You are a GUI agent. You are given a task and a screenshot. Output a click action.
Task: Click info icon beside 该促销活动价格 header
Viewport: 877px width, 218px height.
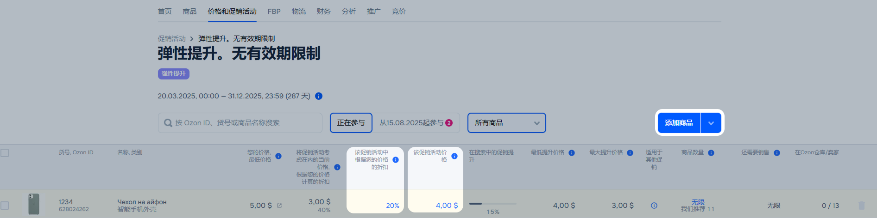[x=454, y=156]
